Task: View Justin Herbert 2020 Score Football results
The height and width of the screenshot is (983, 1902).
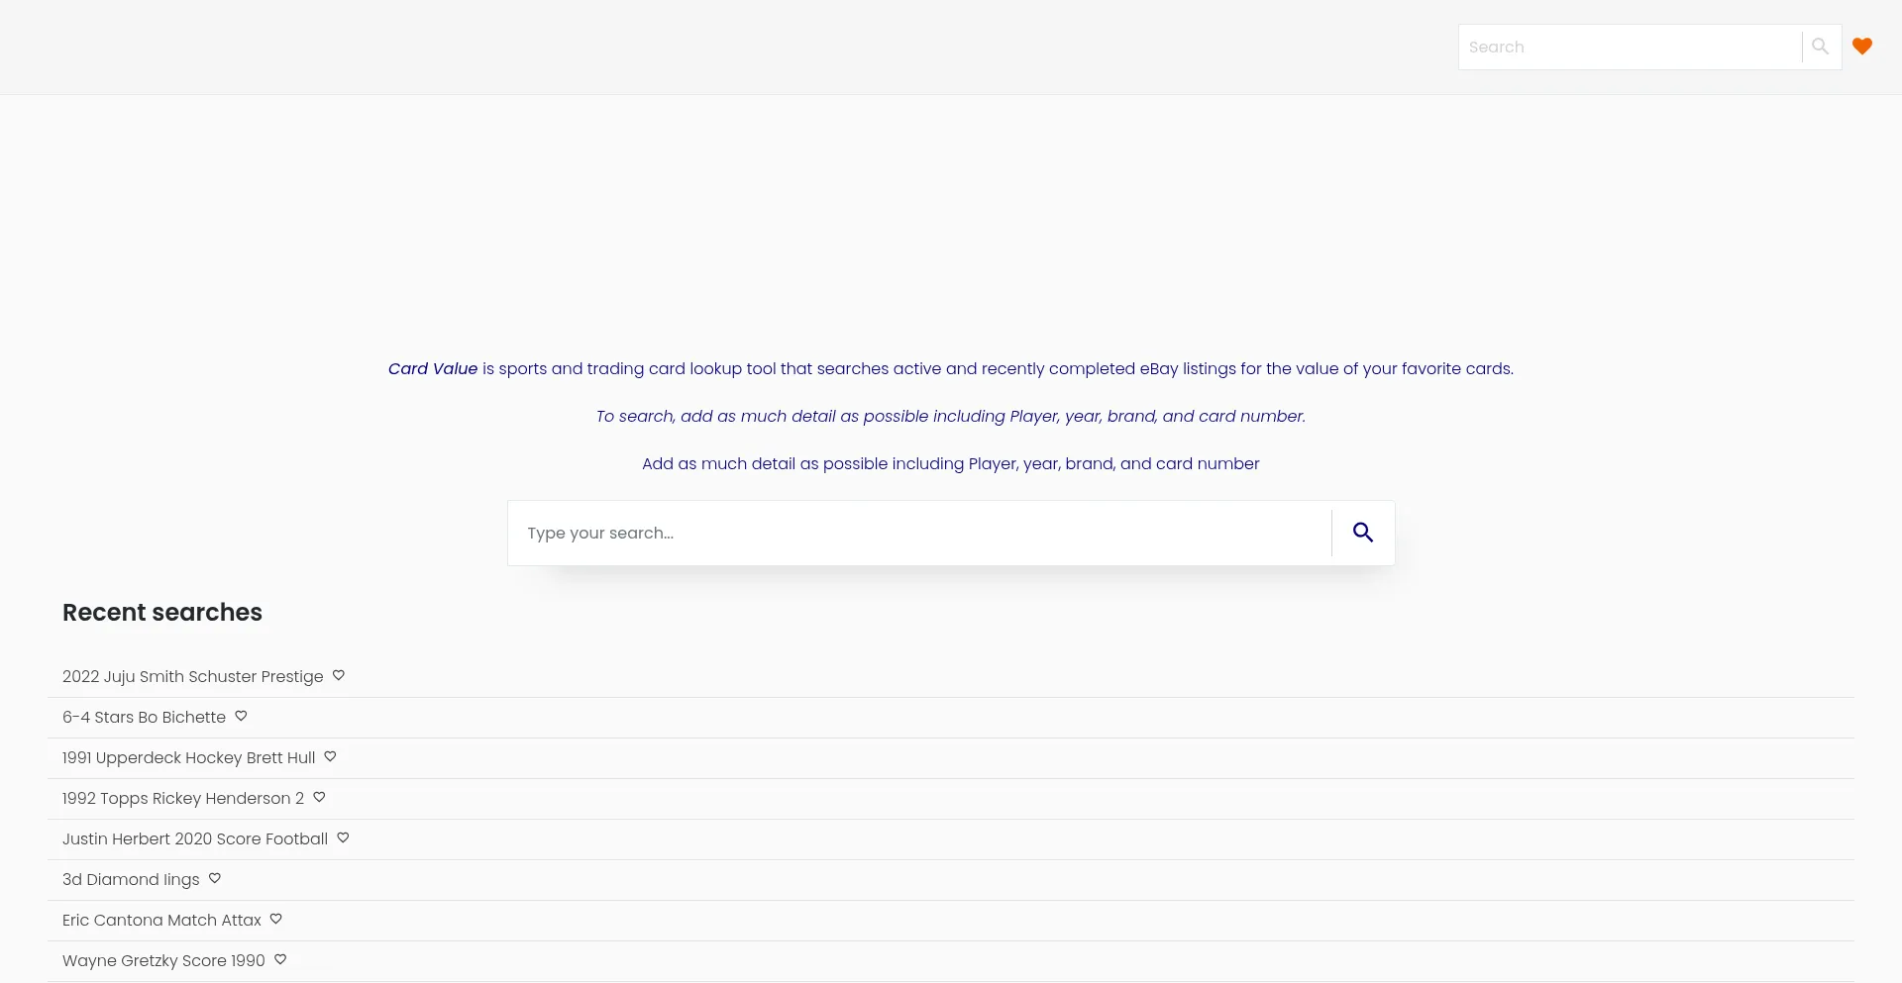Action: (x=194, y=838)
